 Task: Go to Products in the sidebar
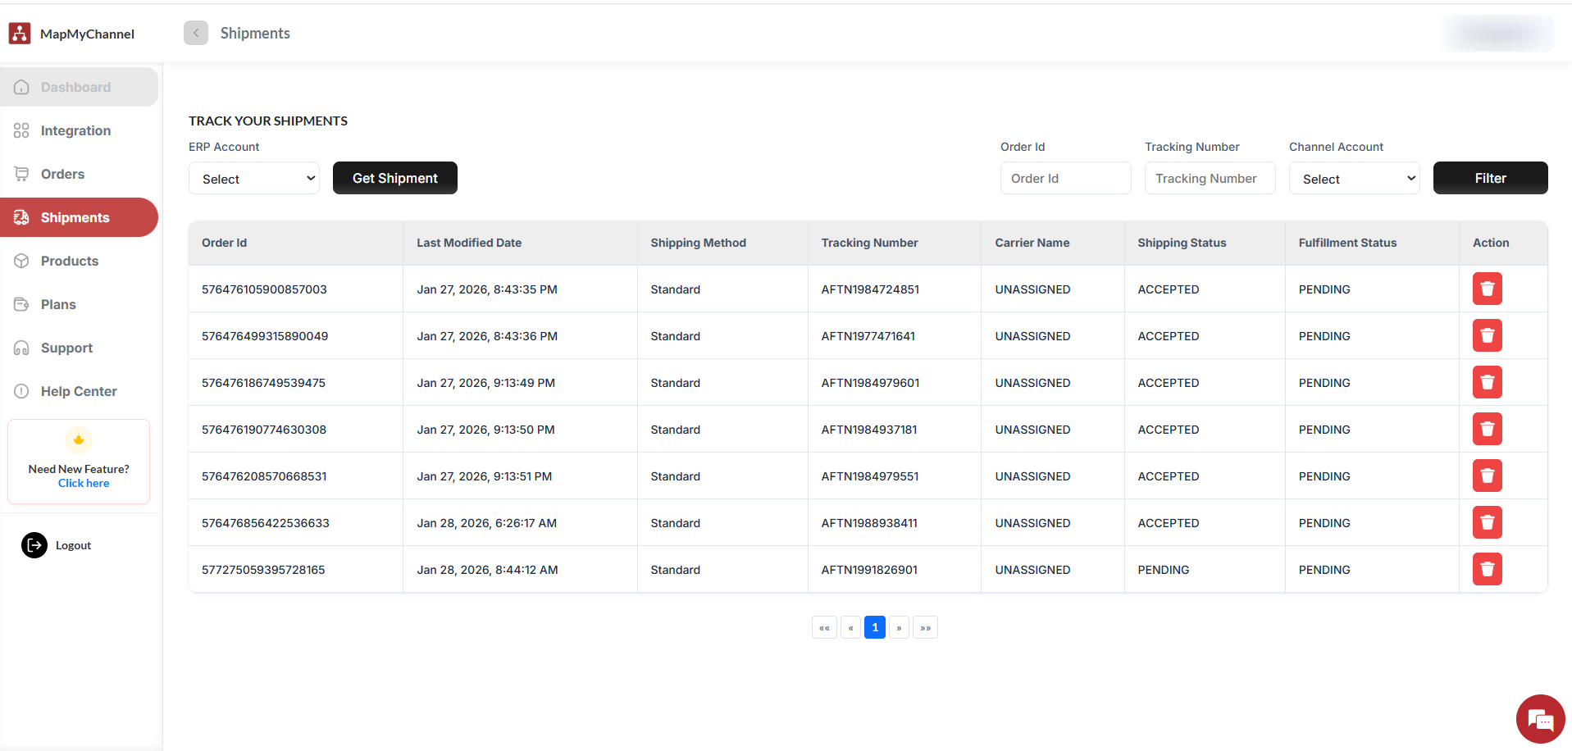[70, 261]
